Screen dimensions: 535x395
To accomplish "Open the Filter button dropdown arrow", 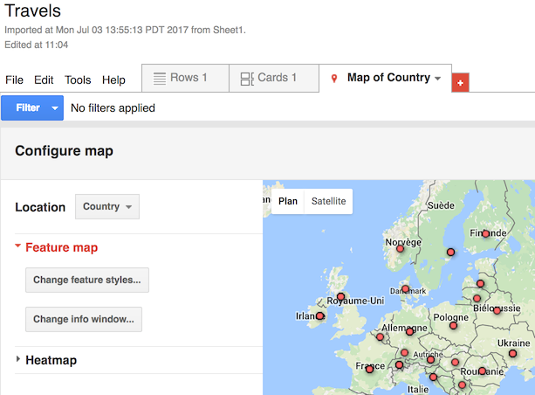I will click(x=56, y=108).
